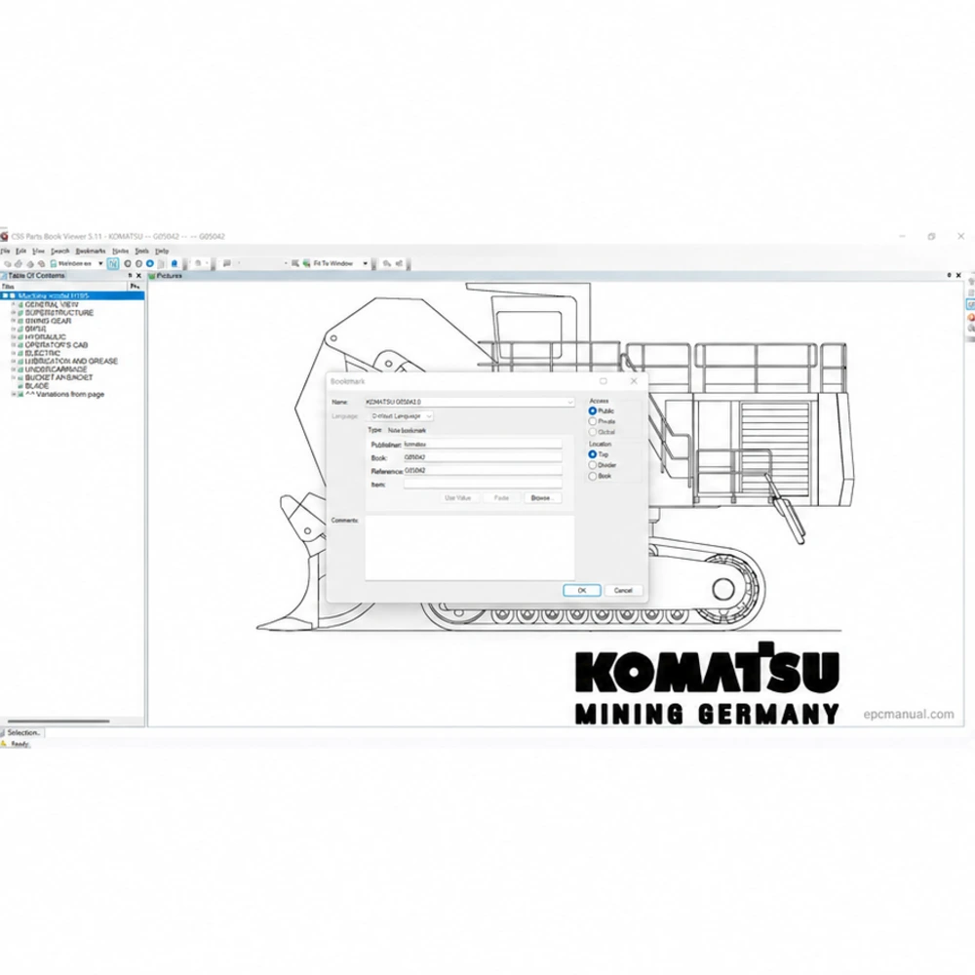This screenshot has height=975, width=975.
Task: Open the Tools menu
Action: click(142, 252)
